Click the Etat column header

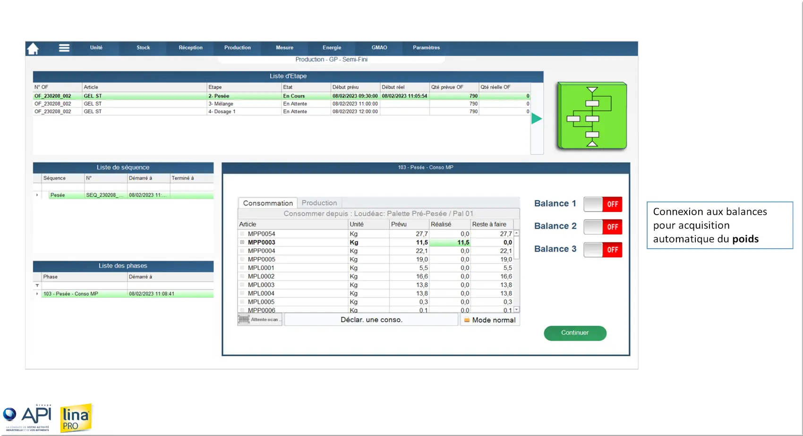pyautogui.click(x=306, y=87)
